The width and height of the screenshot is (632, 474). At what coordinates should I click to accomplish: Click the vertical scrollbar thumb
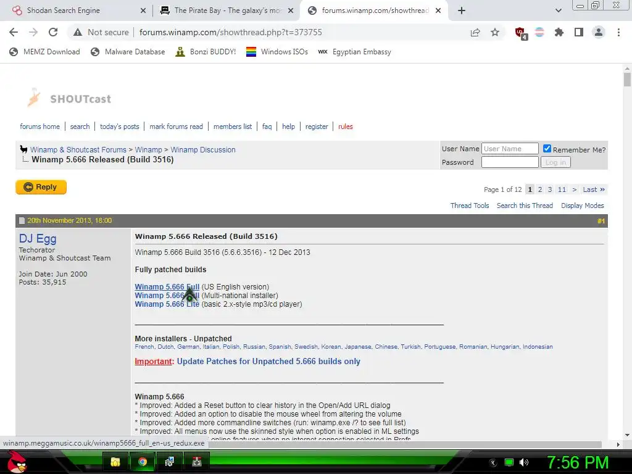tap(627, 79)
